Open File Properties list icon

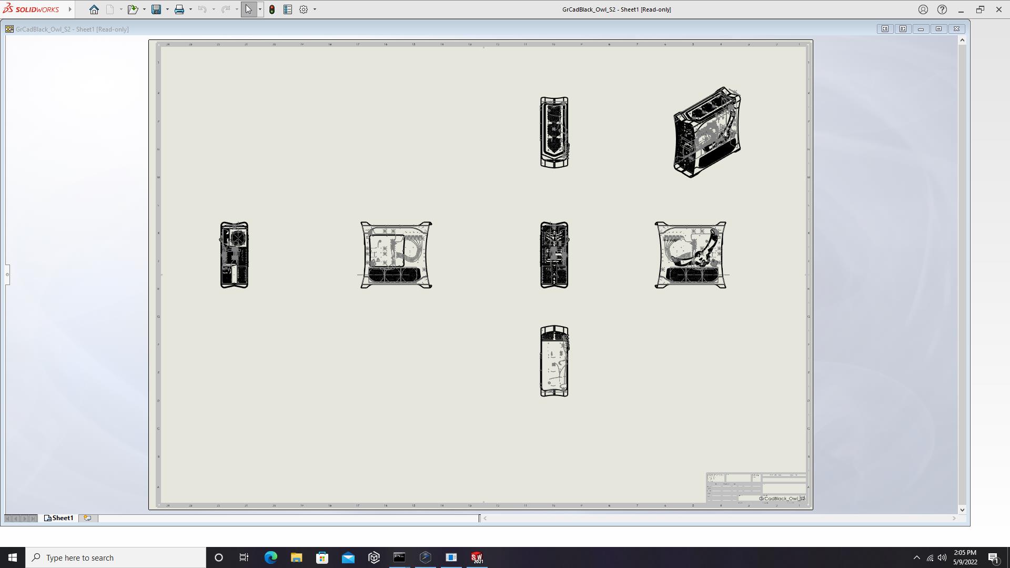click(x=288, y=9)
